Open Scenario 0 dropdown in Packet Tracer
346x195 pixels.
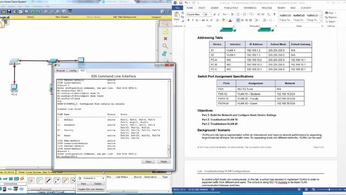tap(103, 178)
